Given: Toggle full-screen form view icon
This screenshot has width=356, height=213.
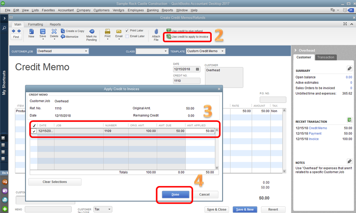Looking at the screenshot, I should (x=345, y=24).
